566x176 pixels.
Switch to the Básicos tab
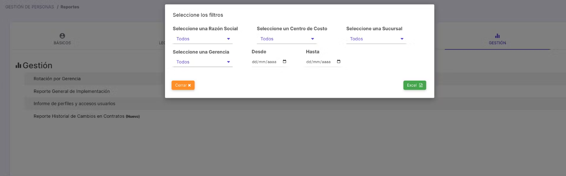[62, 39]
